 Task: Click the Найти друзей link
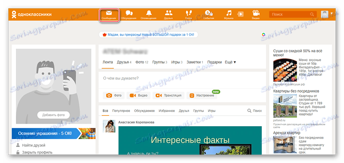click(x=34, y=145)
